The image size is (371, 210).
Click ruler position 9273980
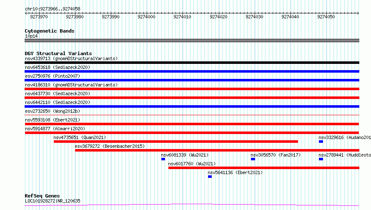click(x=75, y=17)
